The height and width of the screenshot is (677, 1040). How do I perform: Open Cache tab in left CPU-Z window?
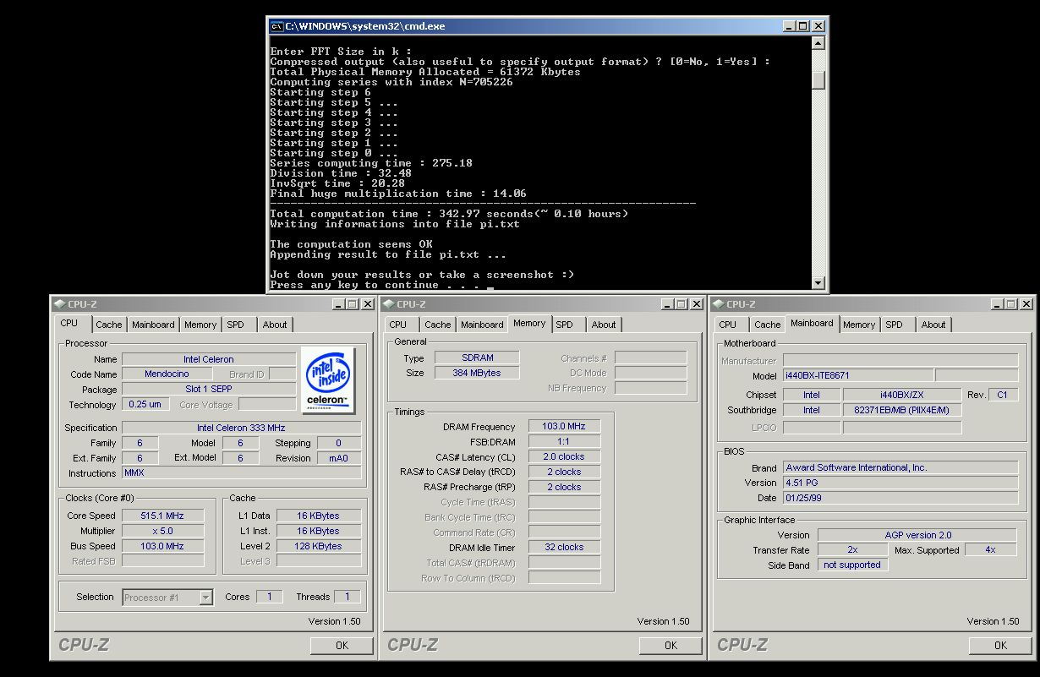(x=109, y=325)
